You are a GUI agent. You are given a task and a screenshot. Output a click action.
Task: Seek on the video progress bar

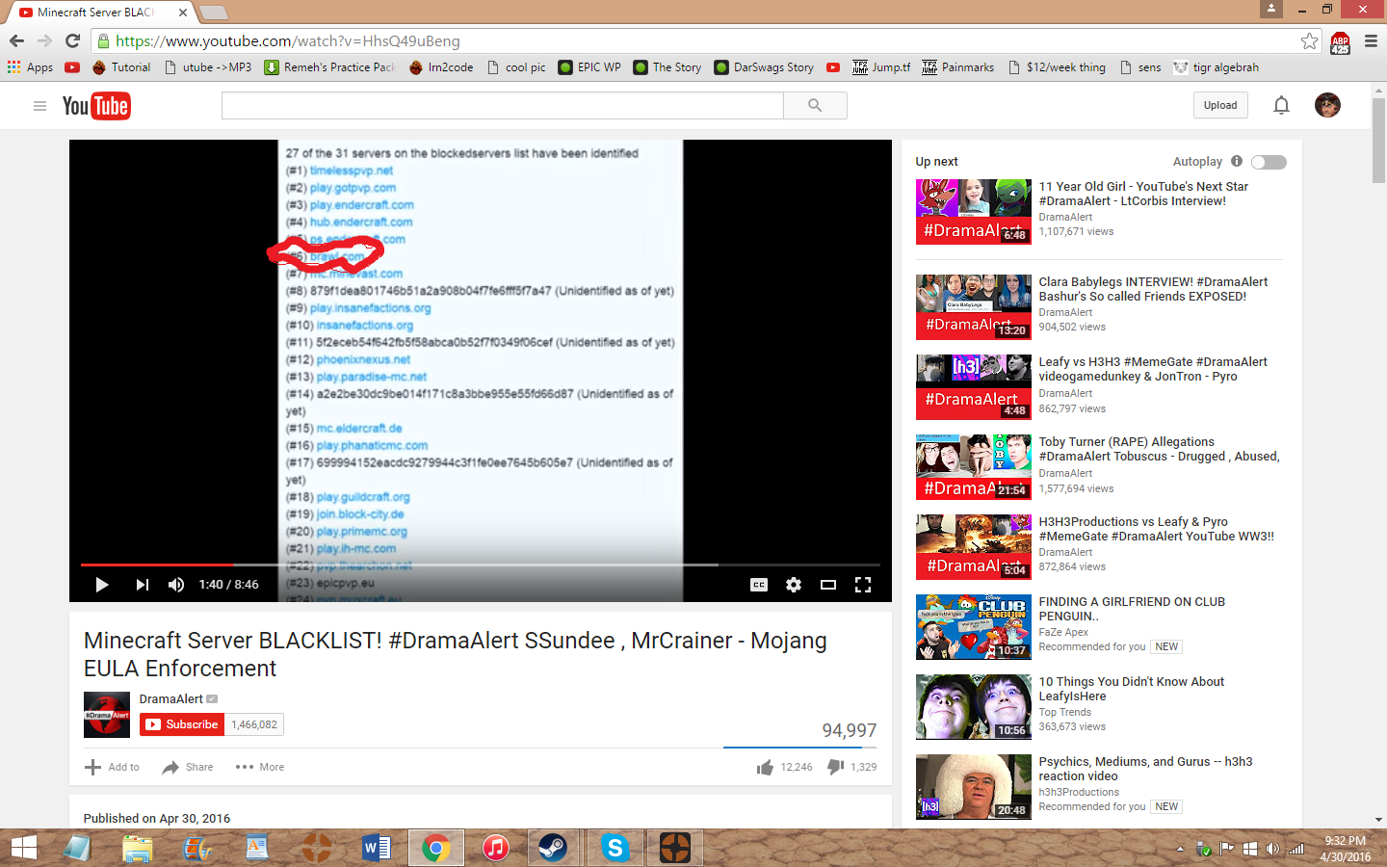click(482, 565)
